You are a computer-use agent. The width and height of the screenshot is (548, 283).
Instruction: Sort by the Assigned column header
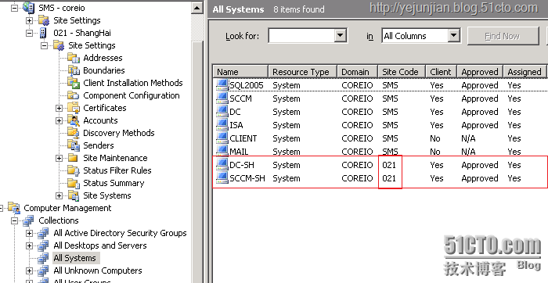(525, 72)
